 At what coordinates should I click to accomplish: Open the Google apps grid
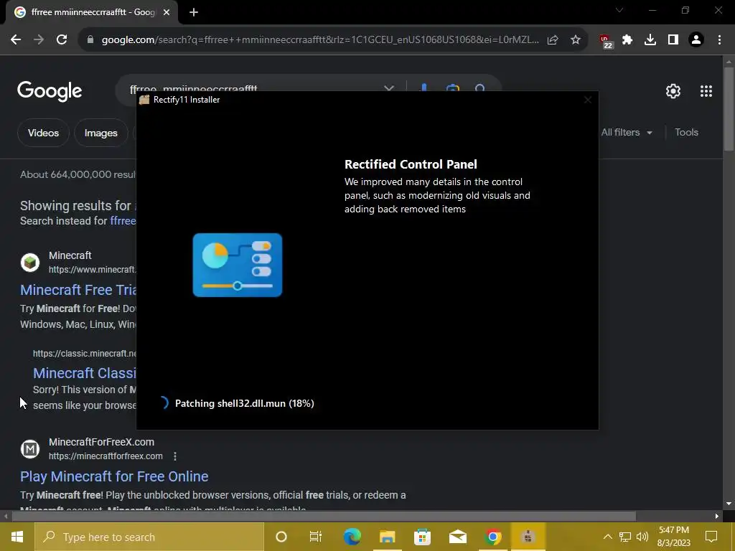click(706, 91)
